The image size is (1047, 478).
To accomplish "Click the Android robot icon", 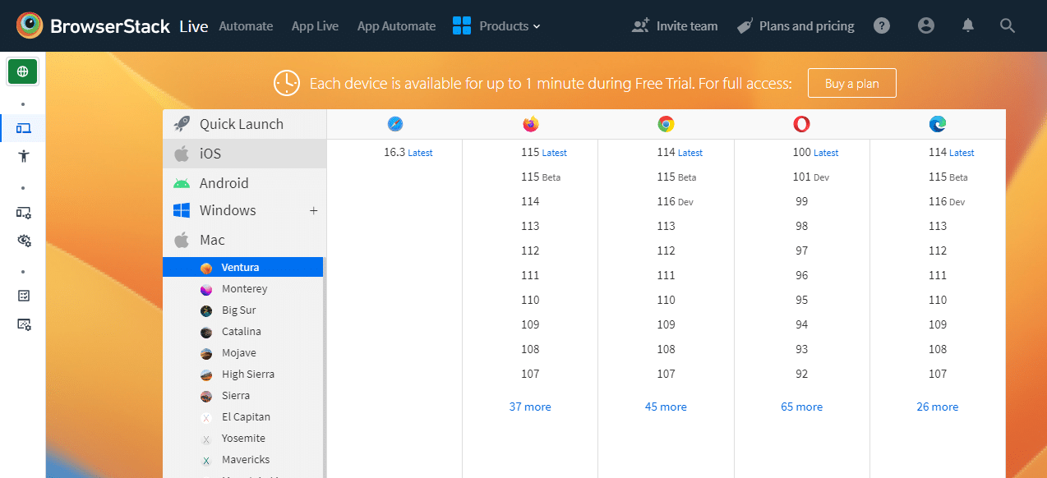I will pyautogui.click(x=182, y=183).
